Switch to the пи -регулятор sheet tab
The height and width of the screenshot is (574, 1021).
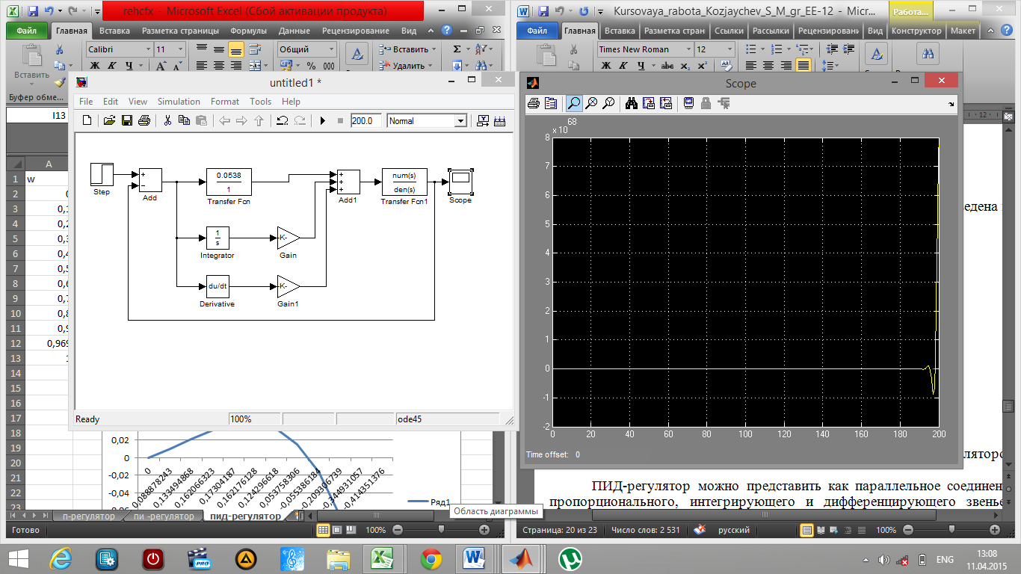pos(164,516)
